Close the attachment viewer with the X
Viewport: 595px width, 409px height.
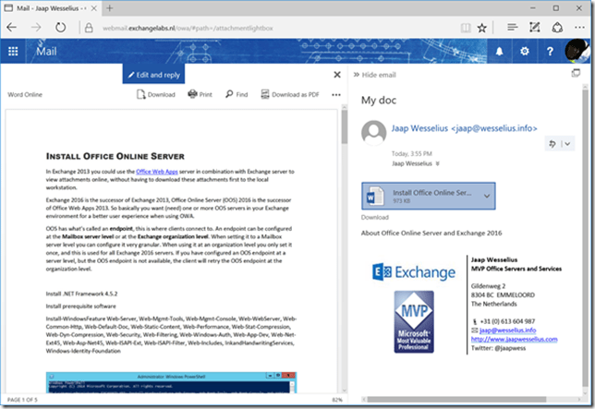pyautogui.click(x=337, y=75)
